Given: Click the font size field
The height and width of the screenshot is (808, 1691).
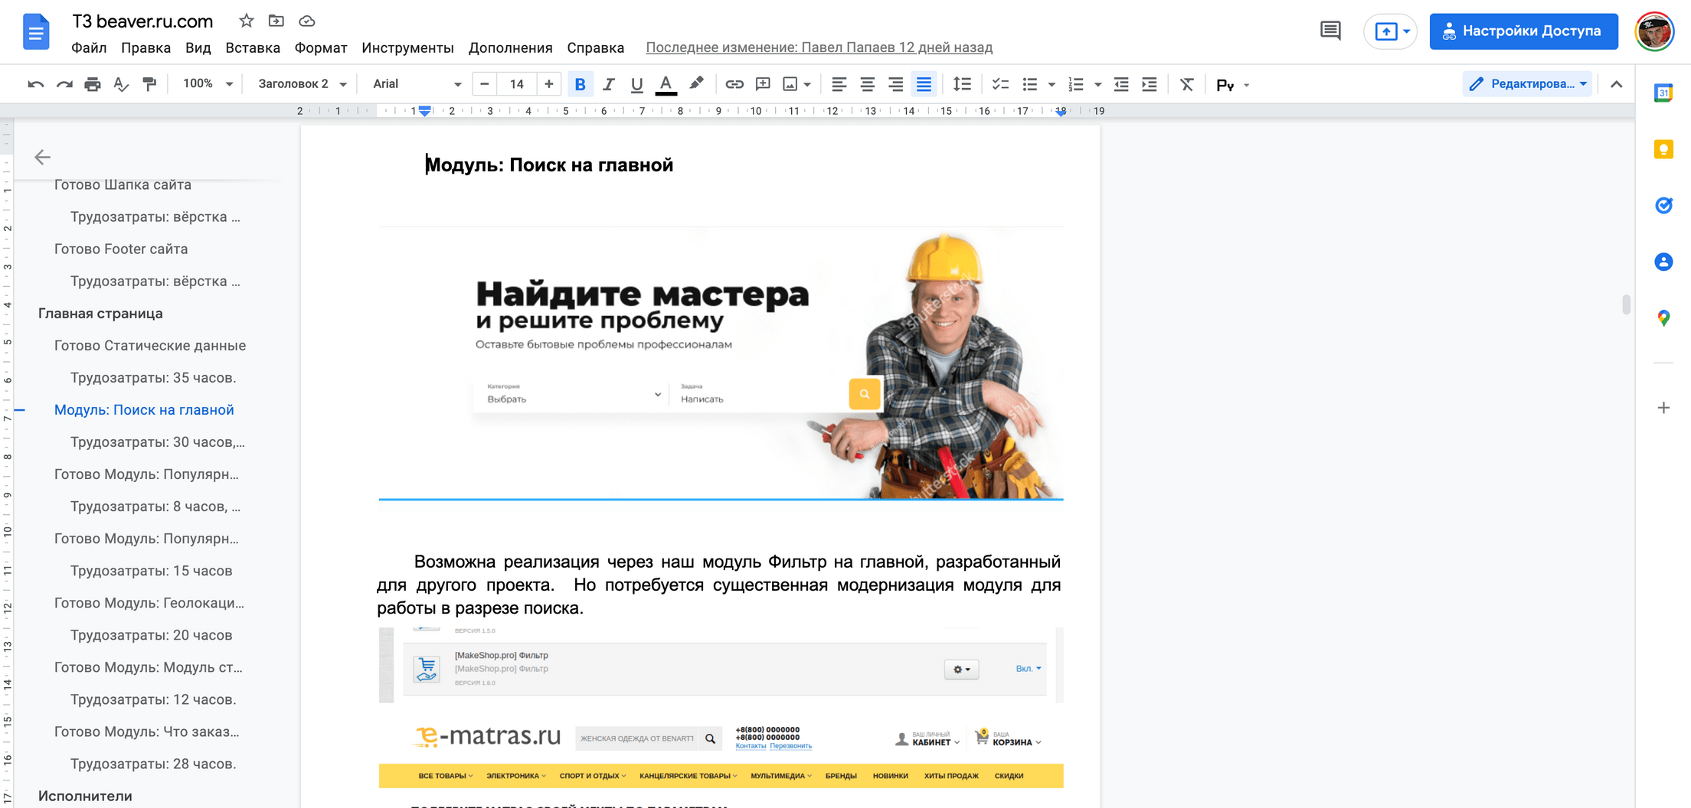Looking at the screenshot, I should click(x=517, y=84).
